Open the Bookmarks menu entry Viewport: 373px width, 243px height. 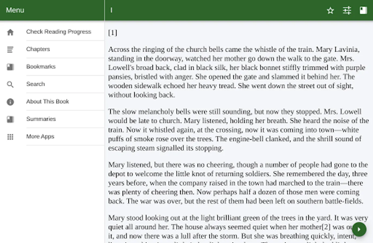pyautogui.click(x=41, y=66)
